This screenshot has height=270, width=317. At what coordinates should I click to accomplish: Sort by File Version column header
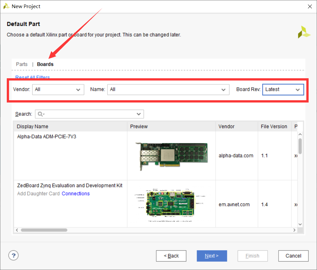(x=274, y=126)
